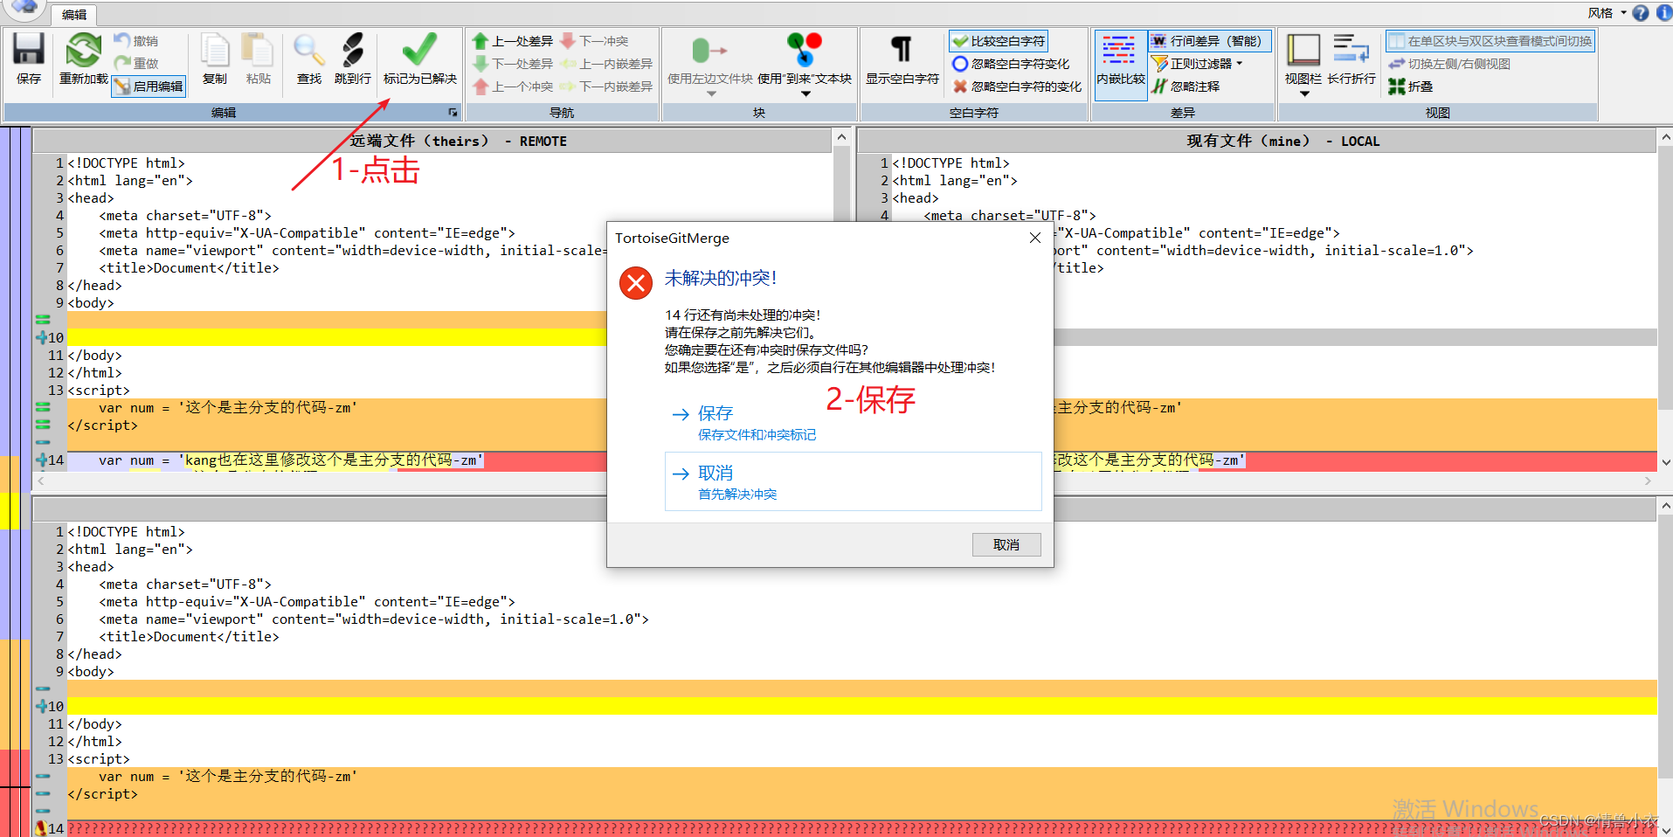Go to previous difference (上一处差异)
The height and width of the screenshot is (837, 1673).
pyautogui.click(x=513, y=41)
